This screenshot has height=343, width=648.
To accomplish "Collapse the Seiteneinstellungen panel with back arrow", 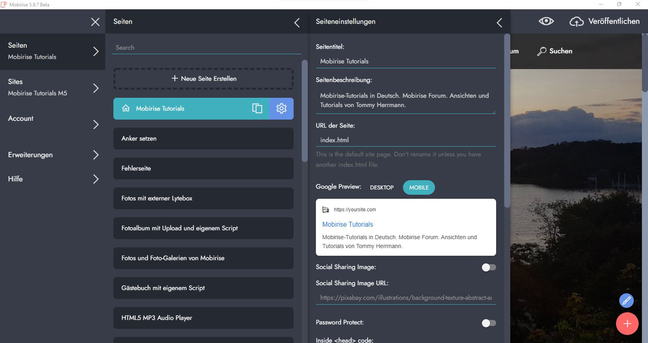I will 499,23.
